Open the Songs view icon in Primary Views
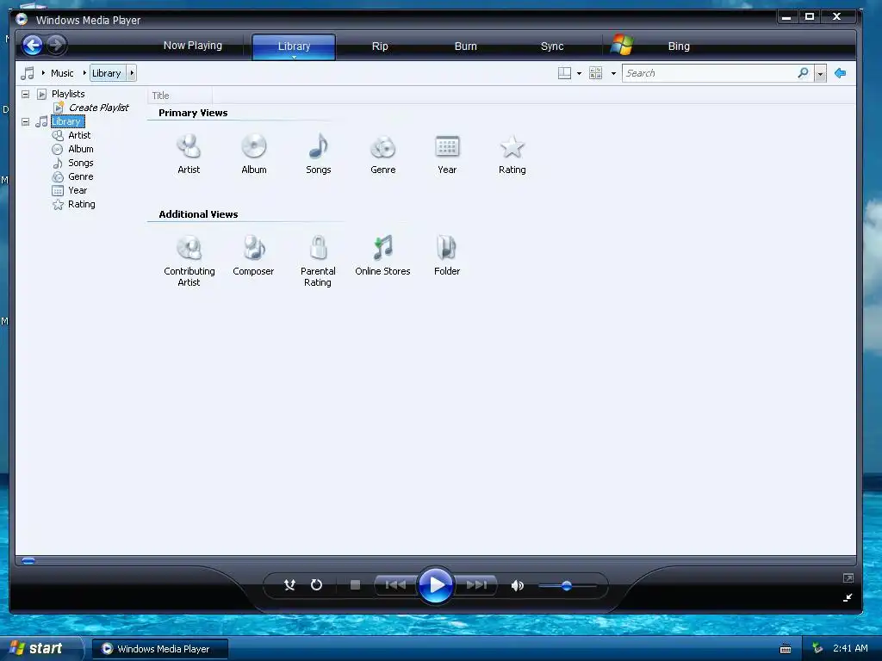This screenshot has width=882, height=661. pyautogui.click(x=319, y=146)
